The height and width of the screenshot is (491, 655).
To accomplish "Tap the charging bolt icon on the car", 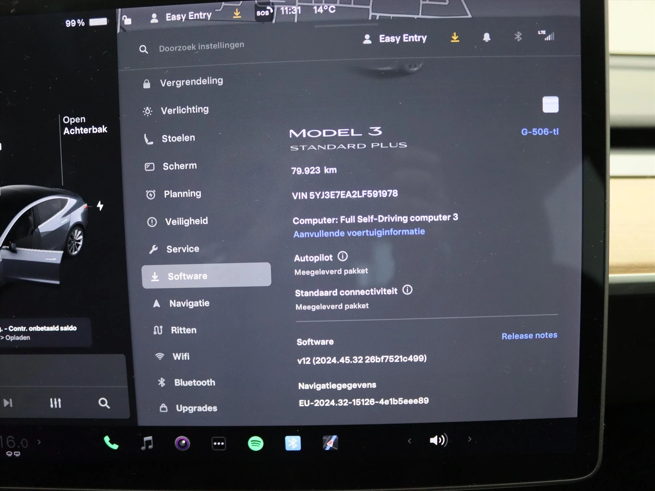I will pos(100,206).
